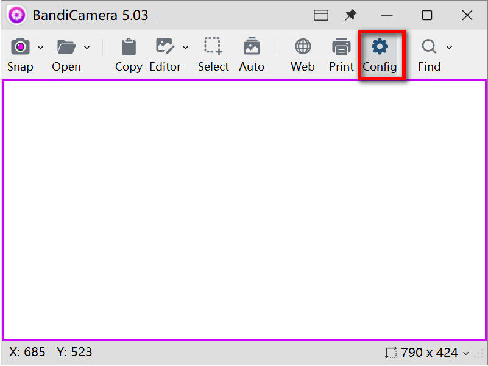Pin the window always on top
The image size is (488, 366).
coord(351,15)
